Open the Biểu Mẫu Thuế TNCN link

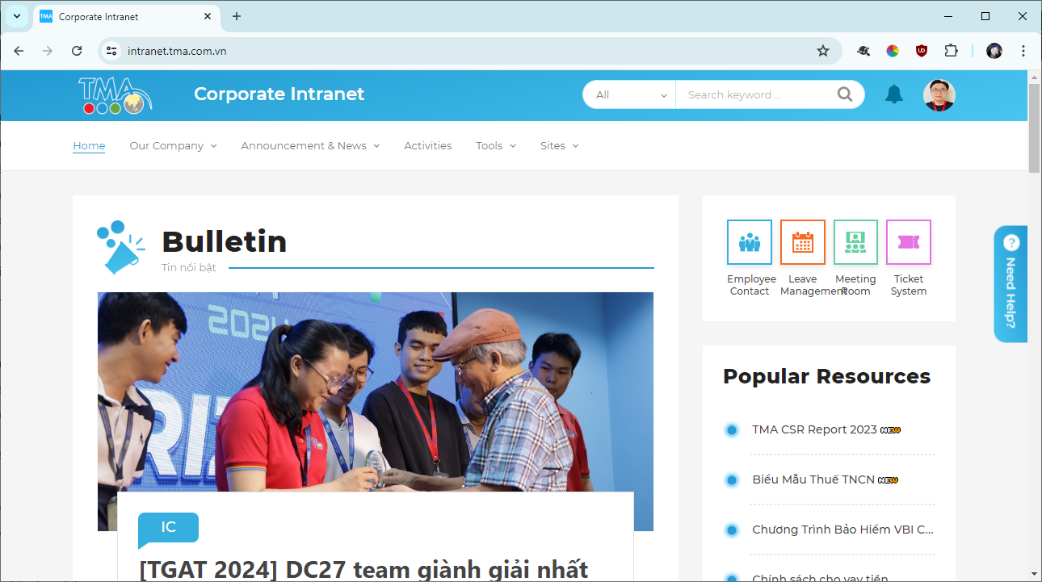[x=813, y=479]
